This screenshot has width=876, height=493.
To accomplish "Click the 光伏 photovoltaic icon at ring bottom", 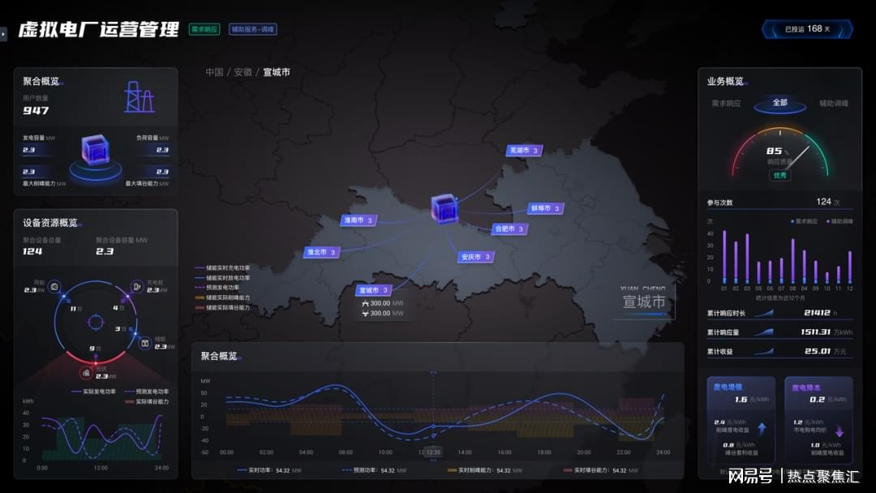I will [x=85, y=373].
